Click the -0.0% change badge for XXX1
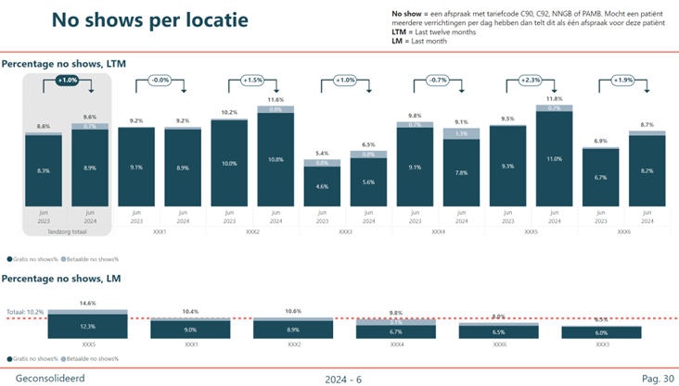This screenshot has width=679, height=386. tap(160, 81)
